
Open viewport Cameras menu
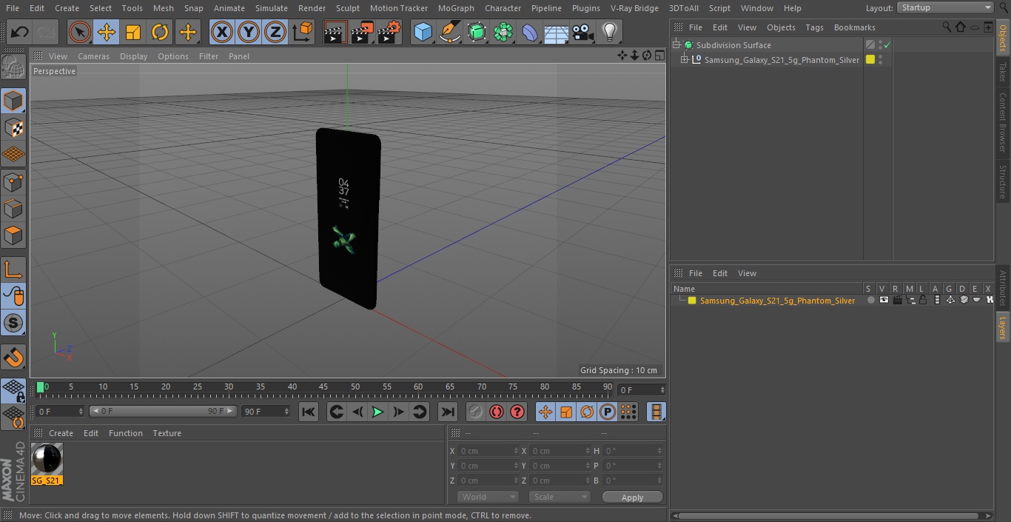tap(93, 56)
